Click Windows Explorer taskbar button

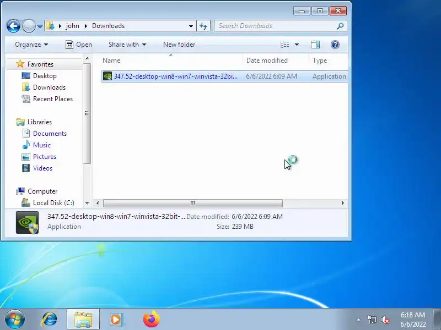tap(83, 320)
